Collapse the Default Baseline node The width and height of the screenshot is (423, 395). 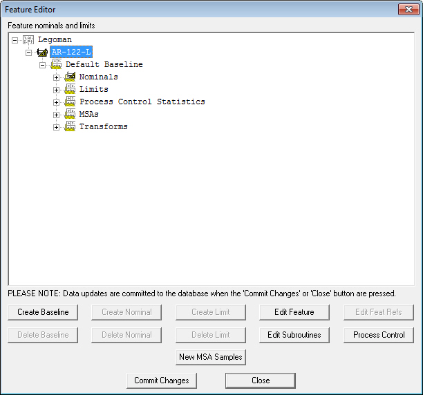click(x=43, y=65)
